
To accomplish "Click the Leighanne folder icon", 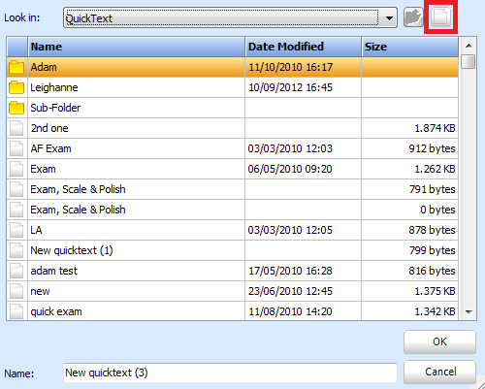I will point(16,87).
